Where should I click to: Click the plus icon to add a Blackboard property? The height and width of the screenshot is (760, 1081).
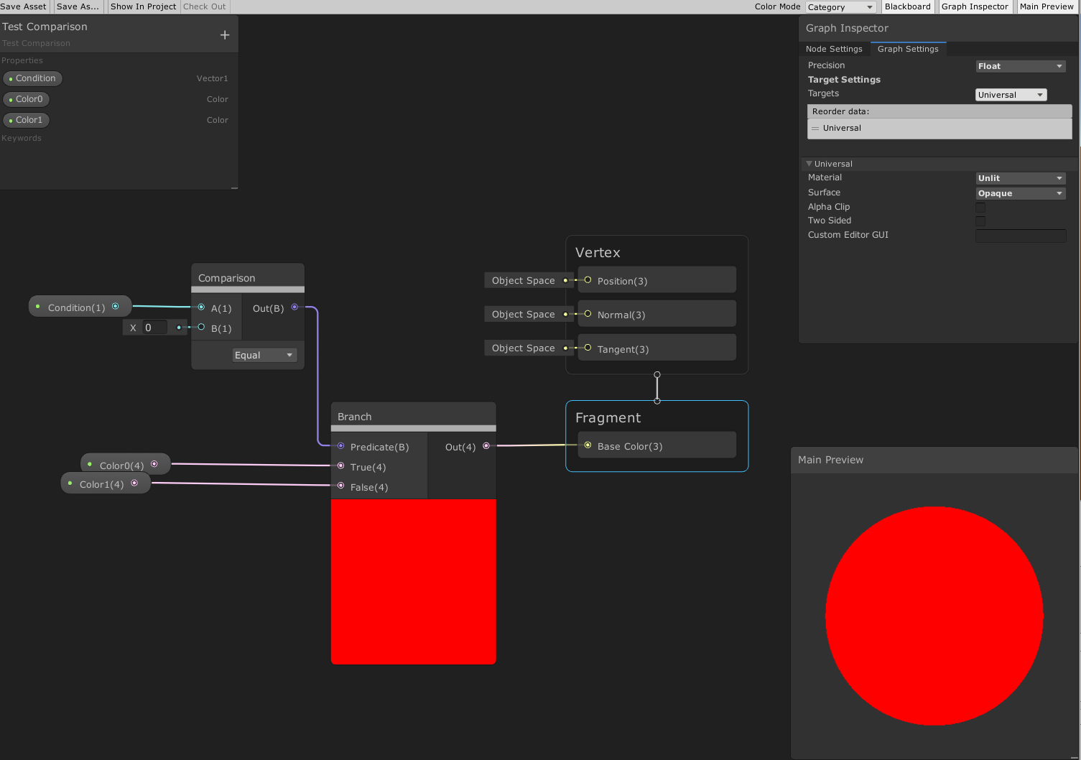point(224,34)
